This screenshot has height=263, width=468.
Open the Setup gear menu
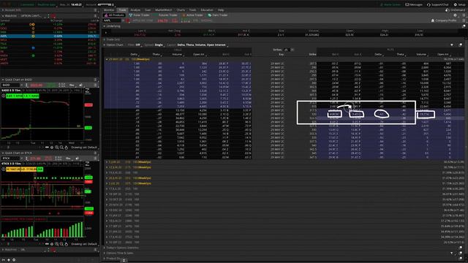coord(459,4)
